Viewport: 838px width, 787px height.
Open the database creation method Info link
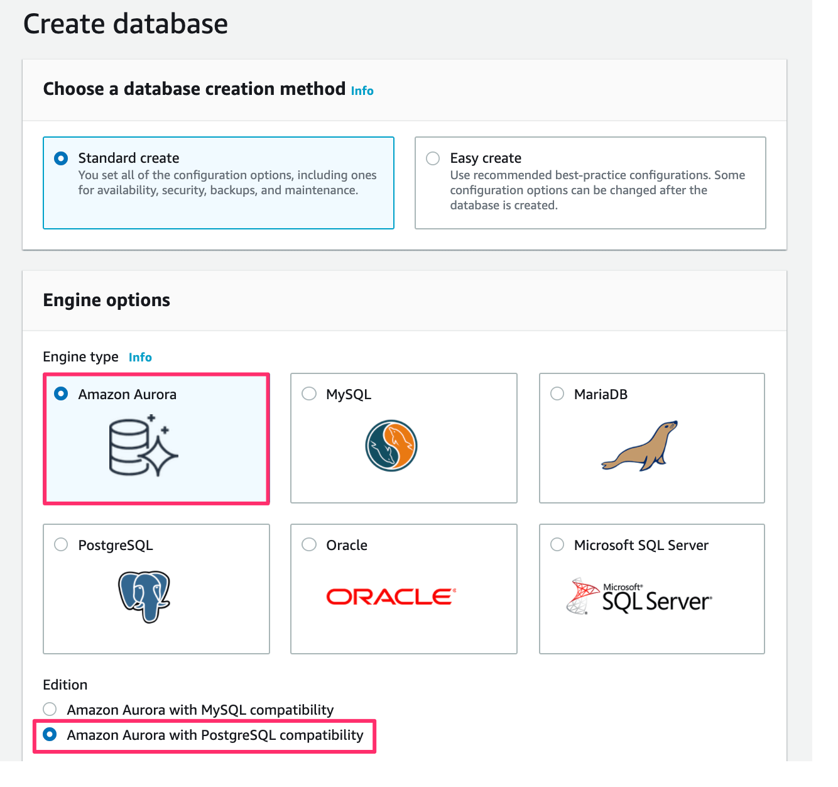362,90
